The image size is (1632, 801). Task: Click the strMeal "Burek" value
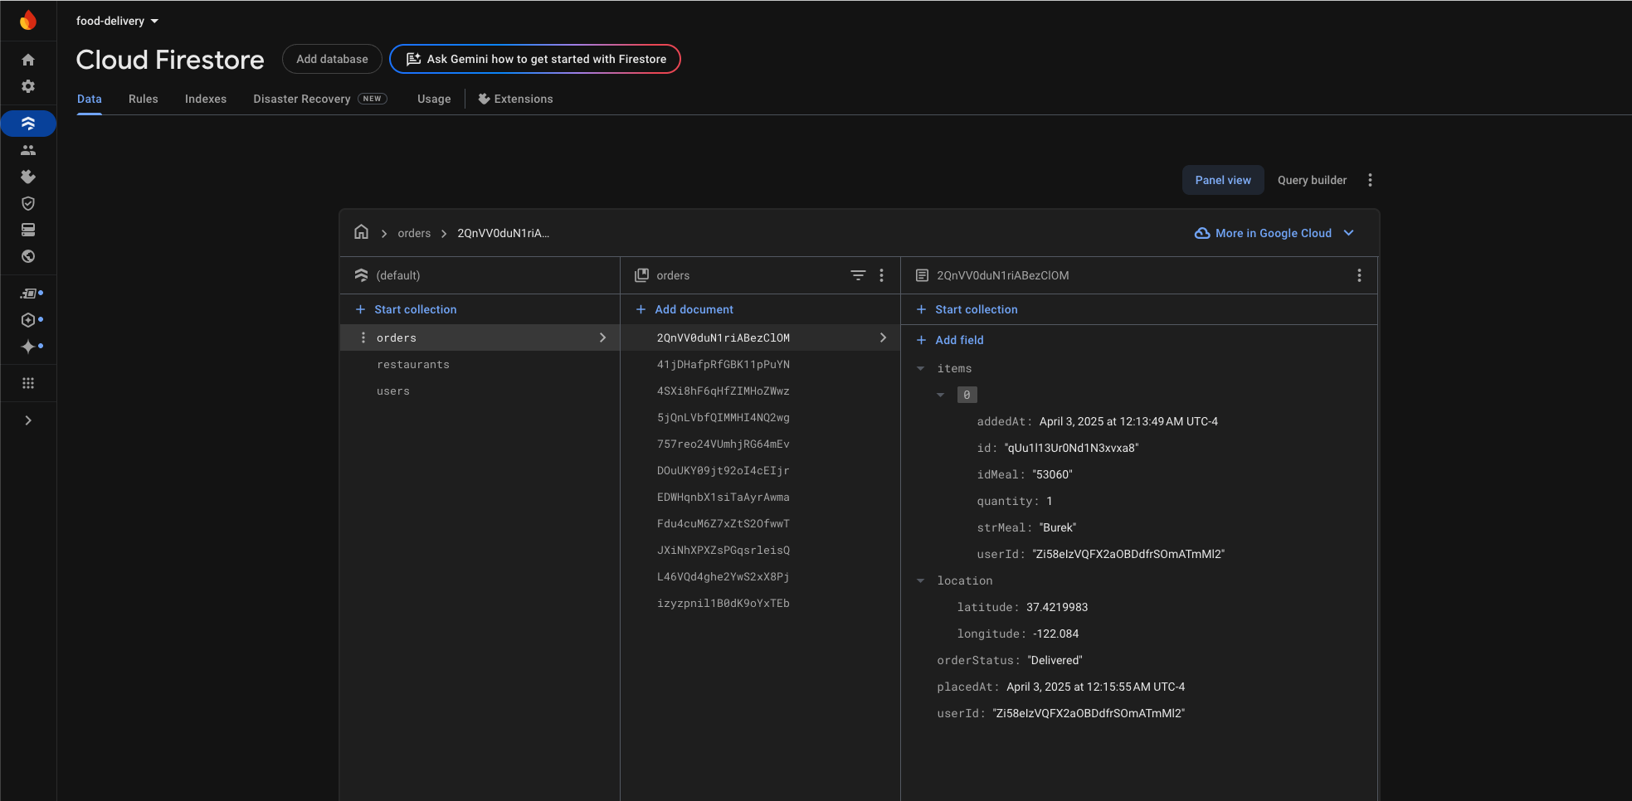[x=1057, y=527]
